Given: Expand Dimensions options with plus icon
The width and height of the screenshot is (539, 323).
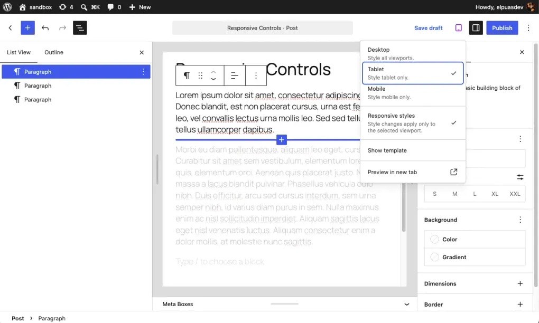Looking at the screenshot, I should [520, 283].
